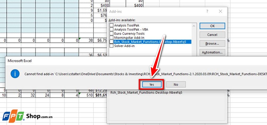Select Solver Add-in entry text
The image size is (267, 125).
click(x=124, y=46)
